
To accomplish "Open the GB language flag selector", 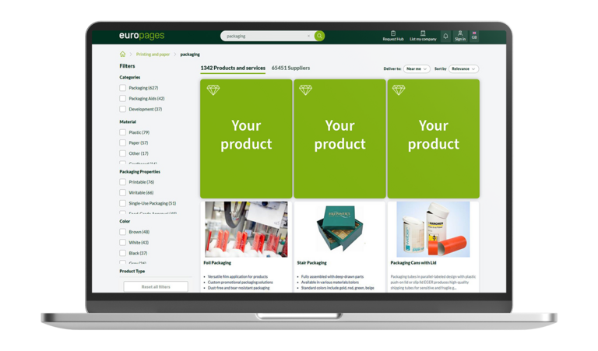I will pos(474,35).
